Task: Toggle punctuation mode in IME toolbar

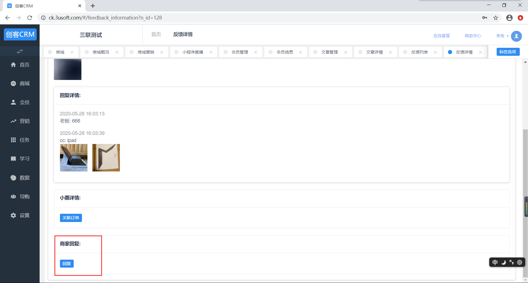Action: 512,262
